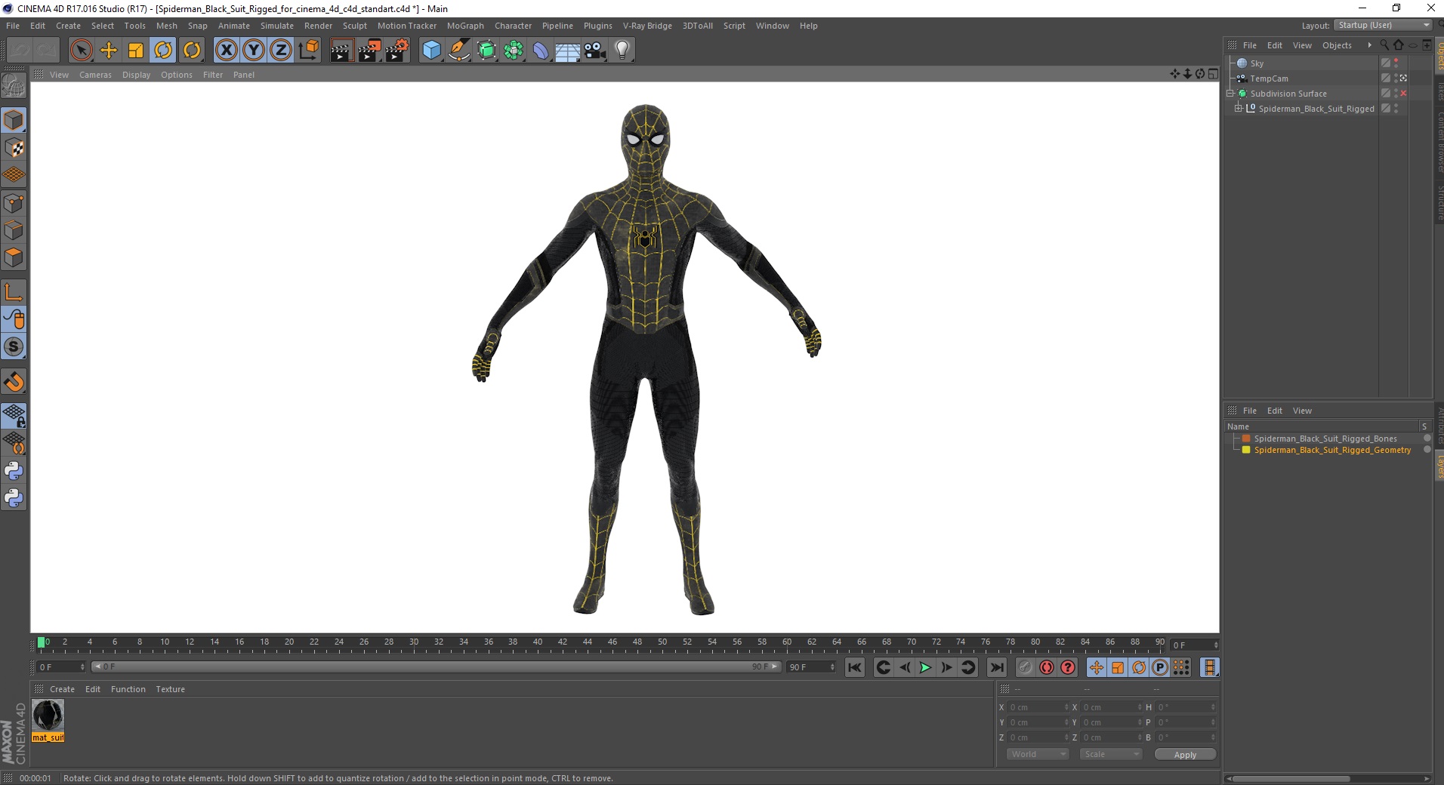Toggle the viewport layout icon at top right

click(1213, 74)
